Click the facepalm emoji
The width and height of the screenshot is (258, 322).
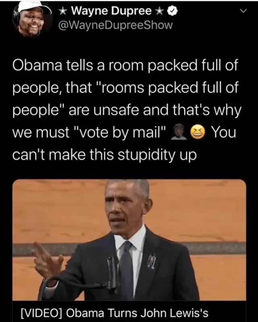179,132
